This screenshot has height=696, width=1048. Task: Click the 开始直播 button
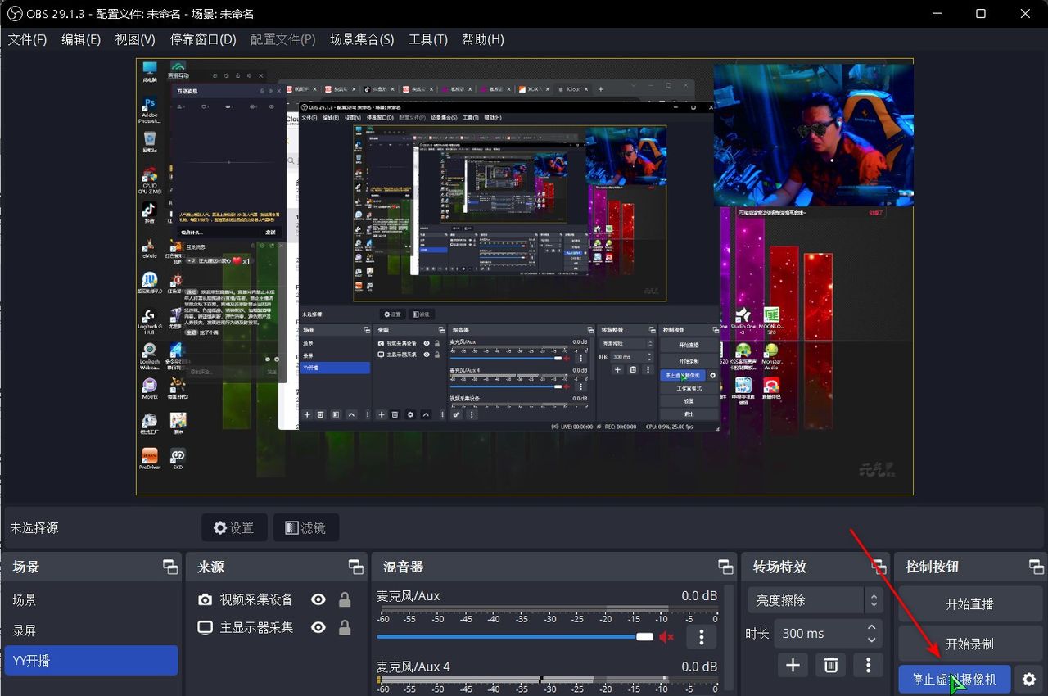(969, 604)
